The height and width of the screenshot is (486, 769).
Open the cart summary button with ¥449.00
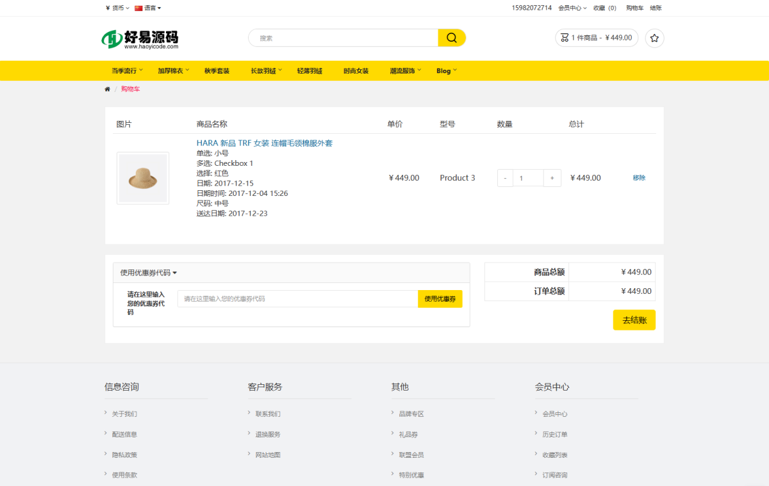point(597,38)
